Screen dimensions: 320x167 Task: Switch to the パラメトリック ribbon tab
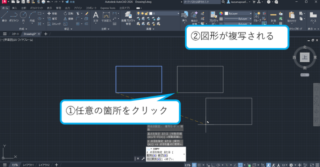pos(37,8)
